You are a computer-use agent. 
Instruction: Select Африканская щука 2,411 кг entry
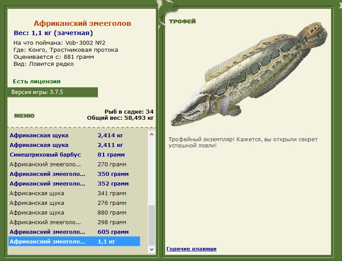pyautogui.click(x=74, y=145)
